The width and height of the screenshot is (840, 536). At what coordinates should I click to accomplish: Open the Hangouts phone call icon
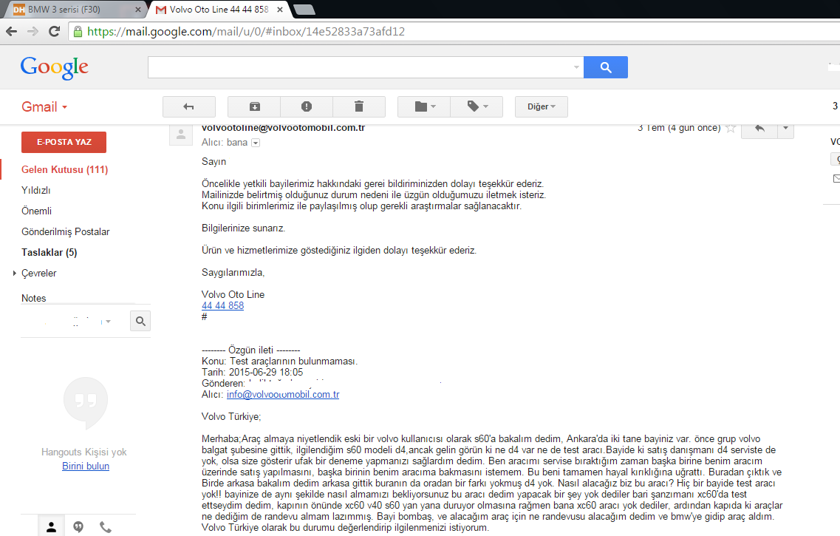pyautogui.click(x=106, y=527)
